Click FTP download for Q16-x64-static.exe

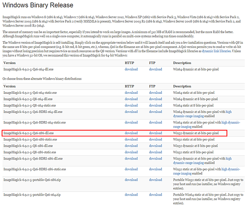pos(155,93)
